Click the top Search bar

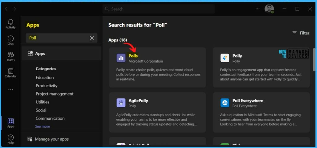coord(158,9)
